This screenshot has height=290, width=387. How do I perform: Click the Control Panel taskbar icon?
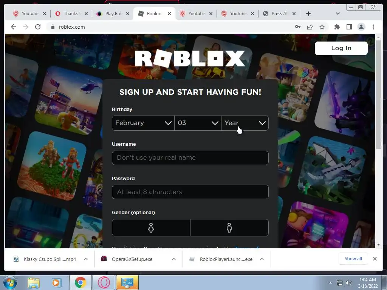[x=127, y=282]
